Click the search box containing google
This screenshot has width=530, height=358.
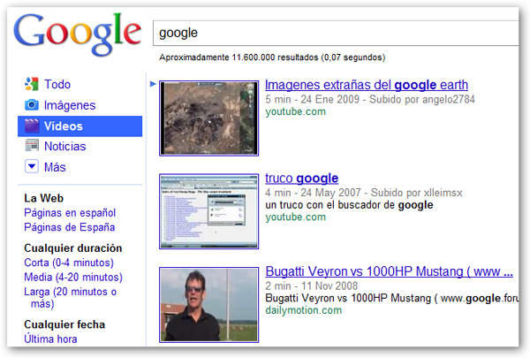(336, 33)
